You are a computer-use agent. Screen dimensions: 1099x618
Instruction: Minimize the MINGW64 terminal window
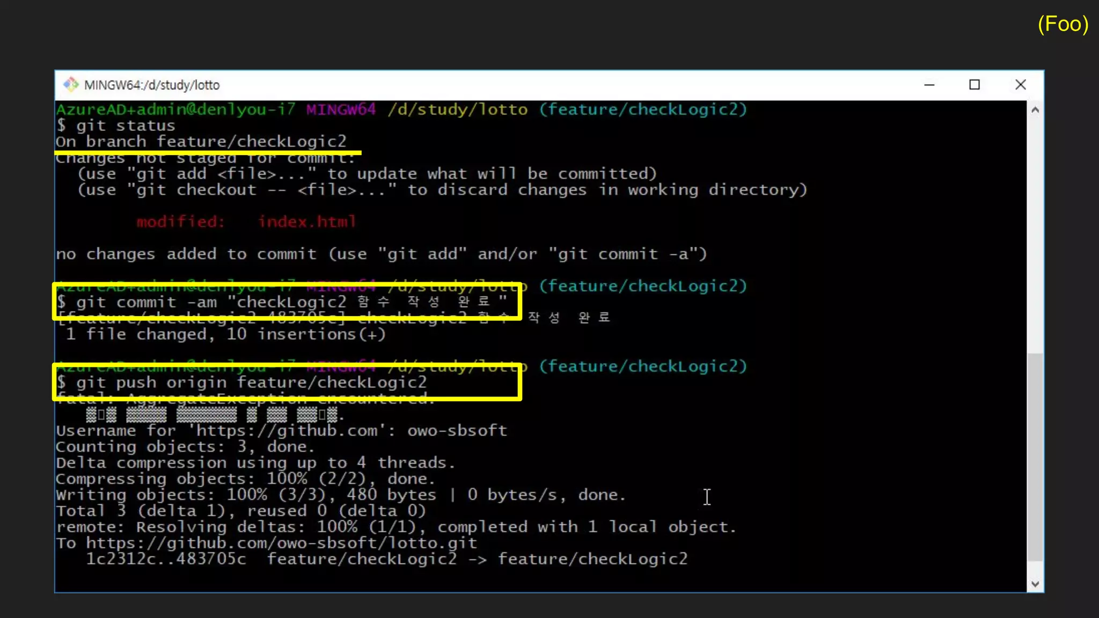click(929, 85)
